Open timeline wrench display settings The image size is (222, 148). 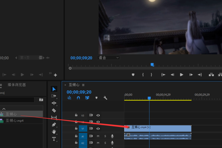coord(105,98)
